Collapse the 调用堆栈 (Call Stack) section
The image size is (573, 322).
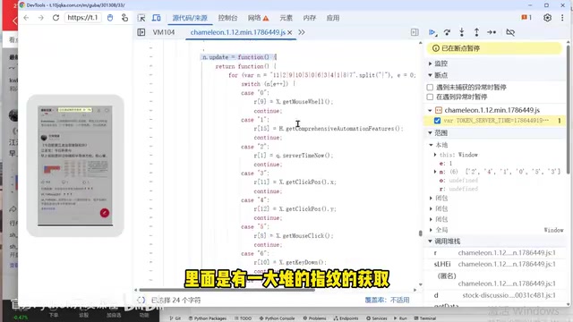(x=430, y=241)
